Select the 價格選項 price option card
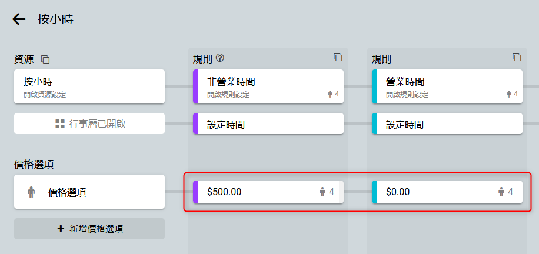Viewport: 539px width, 254px height. tap(89, 192)
